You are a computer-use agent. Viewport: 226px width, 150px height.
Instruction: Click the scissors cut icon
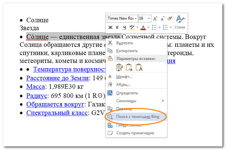[x=110, y=43]
